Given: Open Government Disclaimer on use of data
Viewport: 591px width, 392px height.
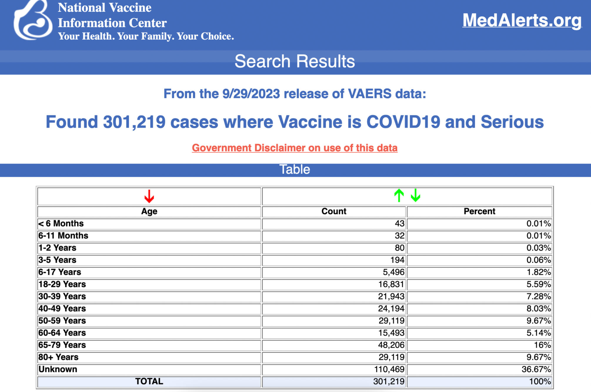Looking at the screenshot, I should click(x=295, y=148).
